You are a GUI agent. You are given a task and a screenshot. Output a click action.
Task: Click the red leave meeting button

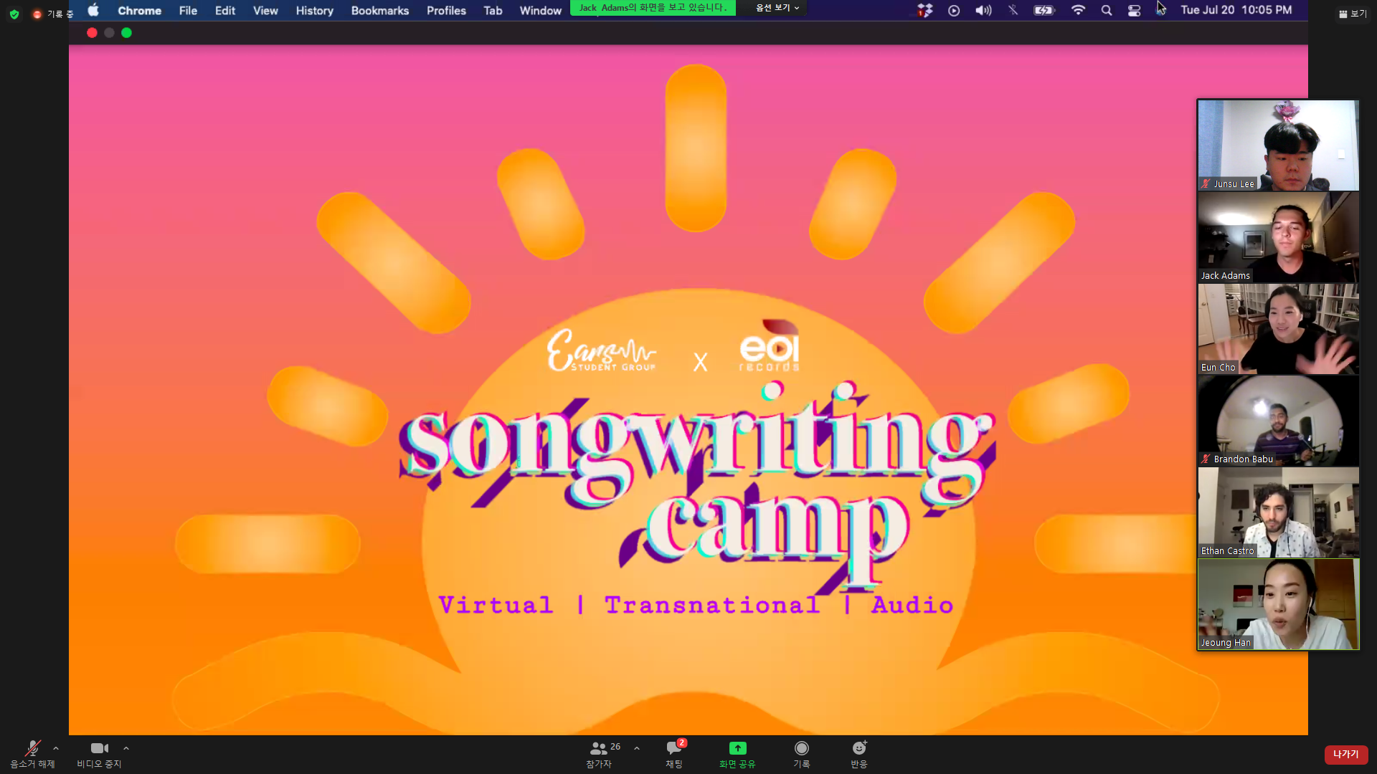[1345, 754]
